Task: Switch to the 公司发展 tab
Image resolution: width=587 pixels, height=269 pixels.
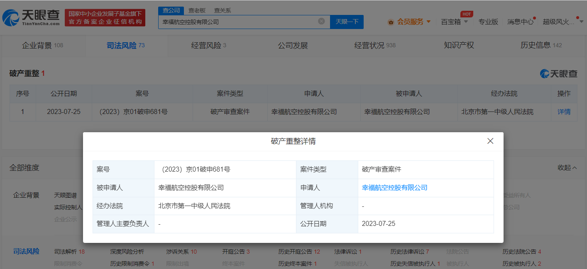Action: pos(293,46)
